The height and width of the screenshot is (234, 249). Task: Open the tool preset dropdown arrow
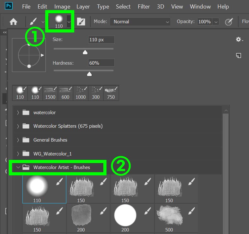(43, 22)
